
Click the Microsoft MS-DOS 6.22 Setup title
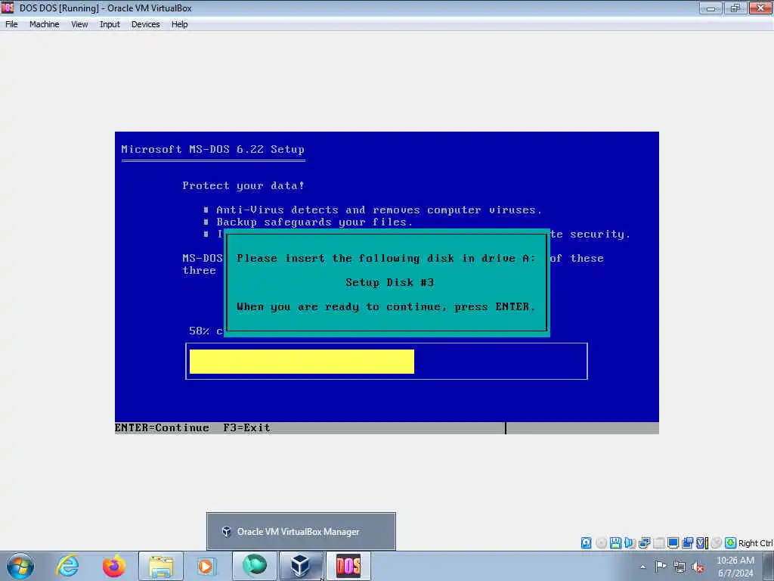pyautogui.click(x=212, y=149)
